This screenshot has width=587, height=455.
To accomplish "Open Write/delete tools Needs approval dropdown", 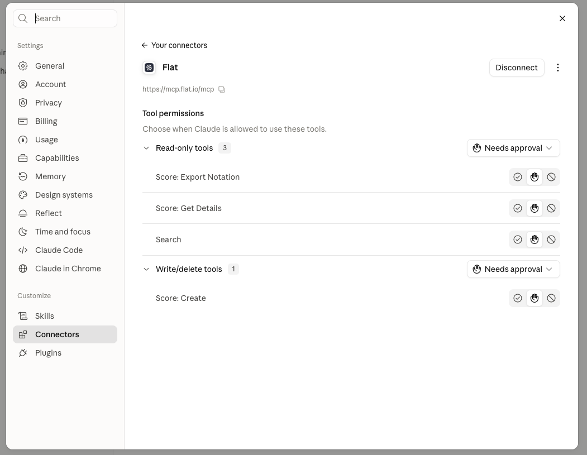I will coord(513,270).
